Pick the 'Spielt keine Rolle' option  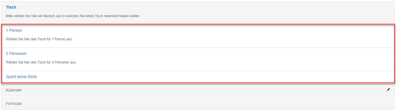[21, 77]
